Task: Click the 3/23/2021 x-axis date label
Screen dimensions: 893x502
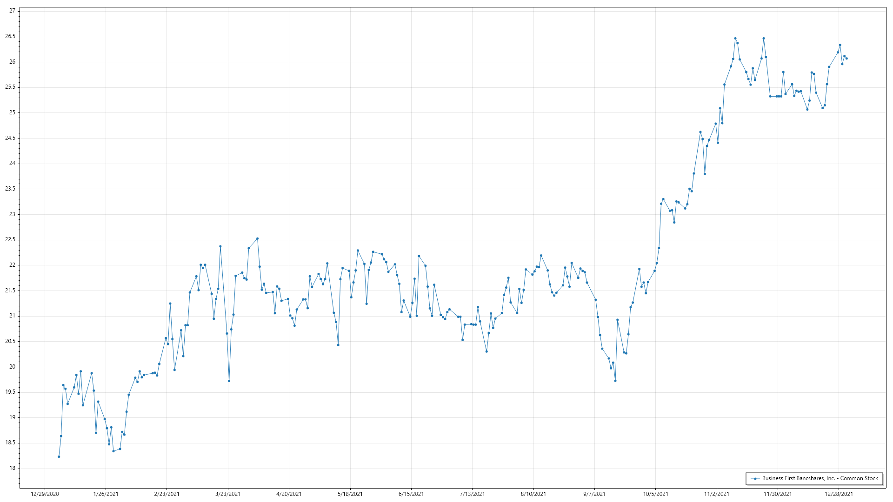Action: pyautogui.click(x=228, y=494)
